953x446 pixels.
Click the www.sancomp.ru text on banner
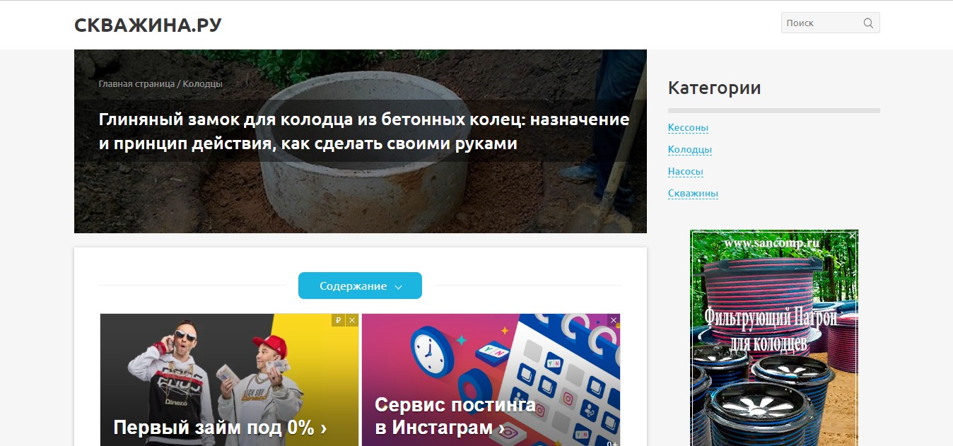[x=771, y=242]
